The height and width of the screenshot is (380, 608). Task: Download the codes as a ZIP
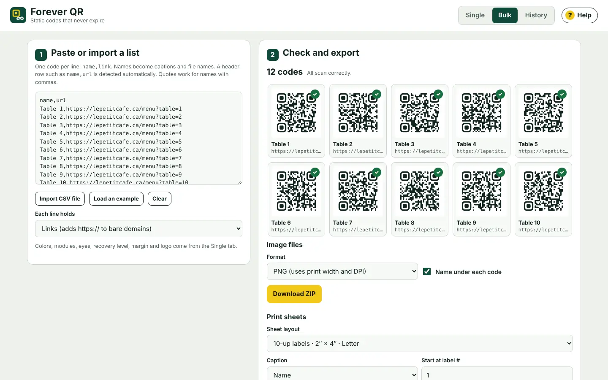[294, 294]
